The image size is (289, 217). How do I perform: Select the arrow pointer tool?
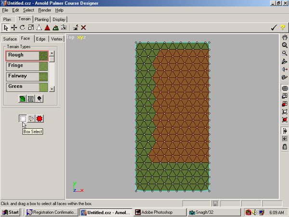click(6, 27)
